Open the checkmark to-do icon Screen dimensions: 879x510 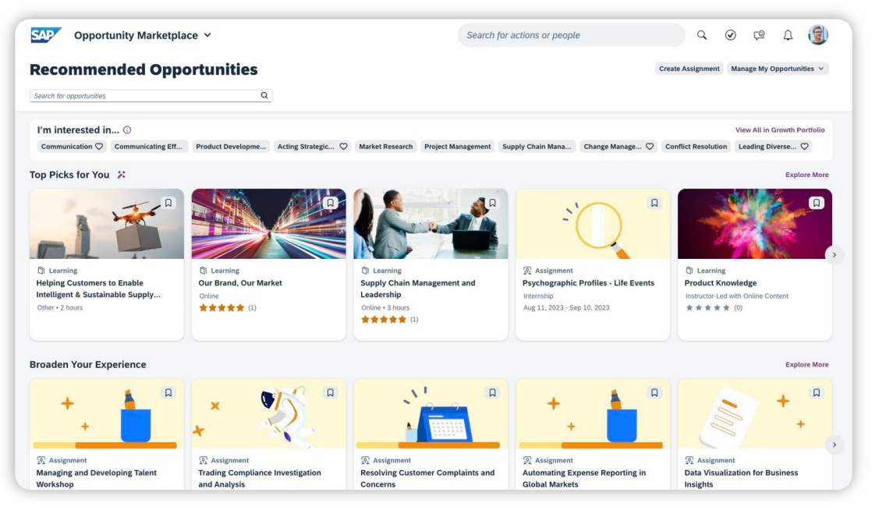[731, 35]
